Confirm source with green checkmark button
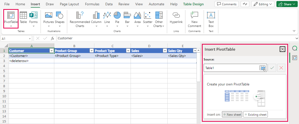Viewport: 299px width, 124px height. pos(272,68)
